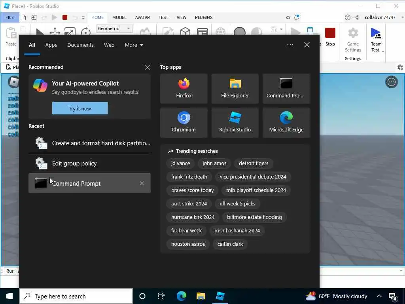Screen dimensions: 405x304
Task: Search trending hurricane kirk 2024
Action: click(193, 217)
